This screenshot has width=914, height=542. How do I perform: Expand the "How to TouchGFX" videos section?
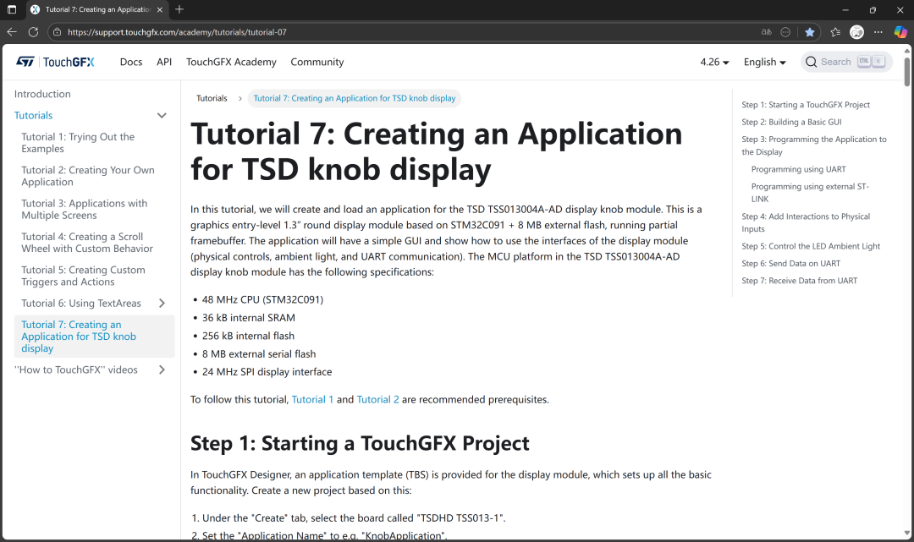click(x=162, y=370)
